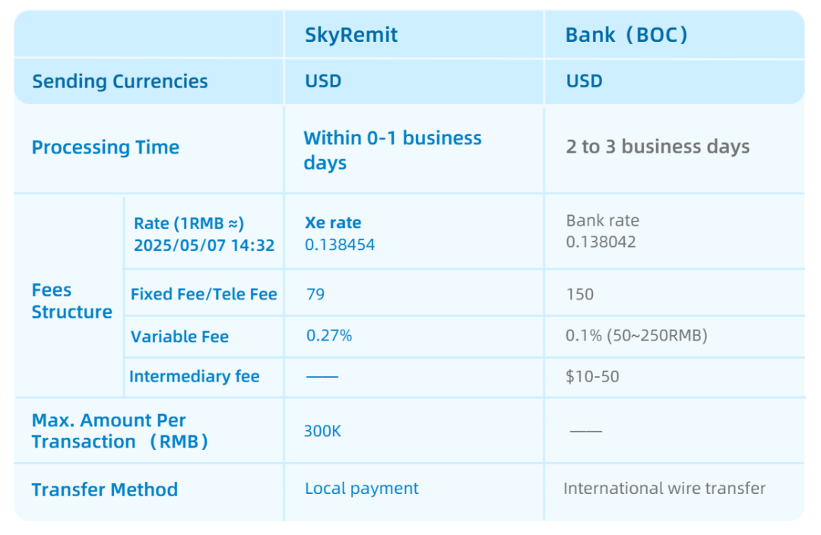
Task: Select the 300K maximum amount value
Action: 323,431
